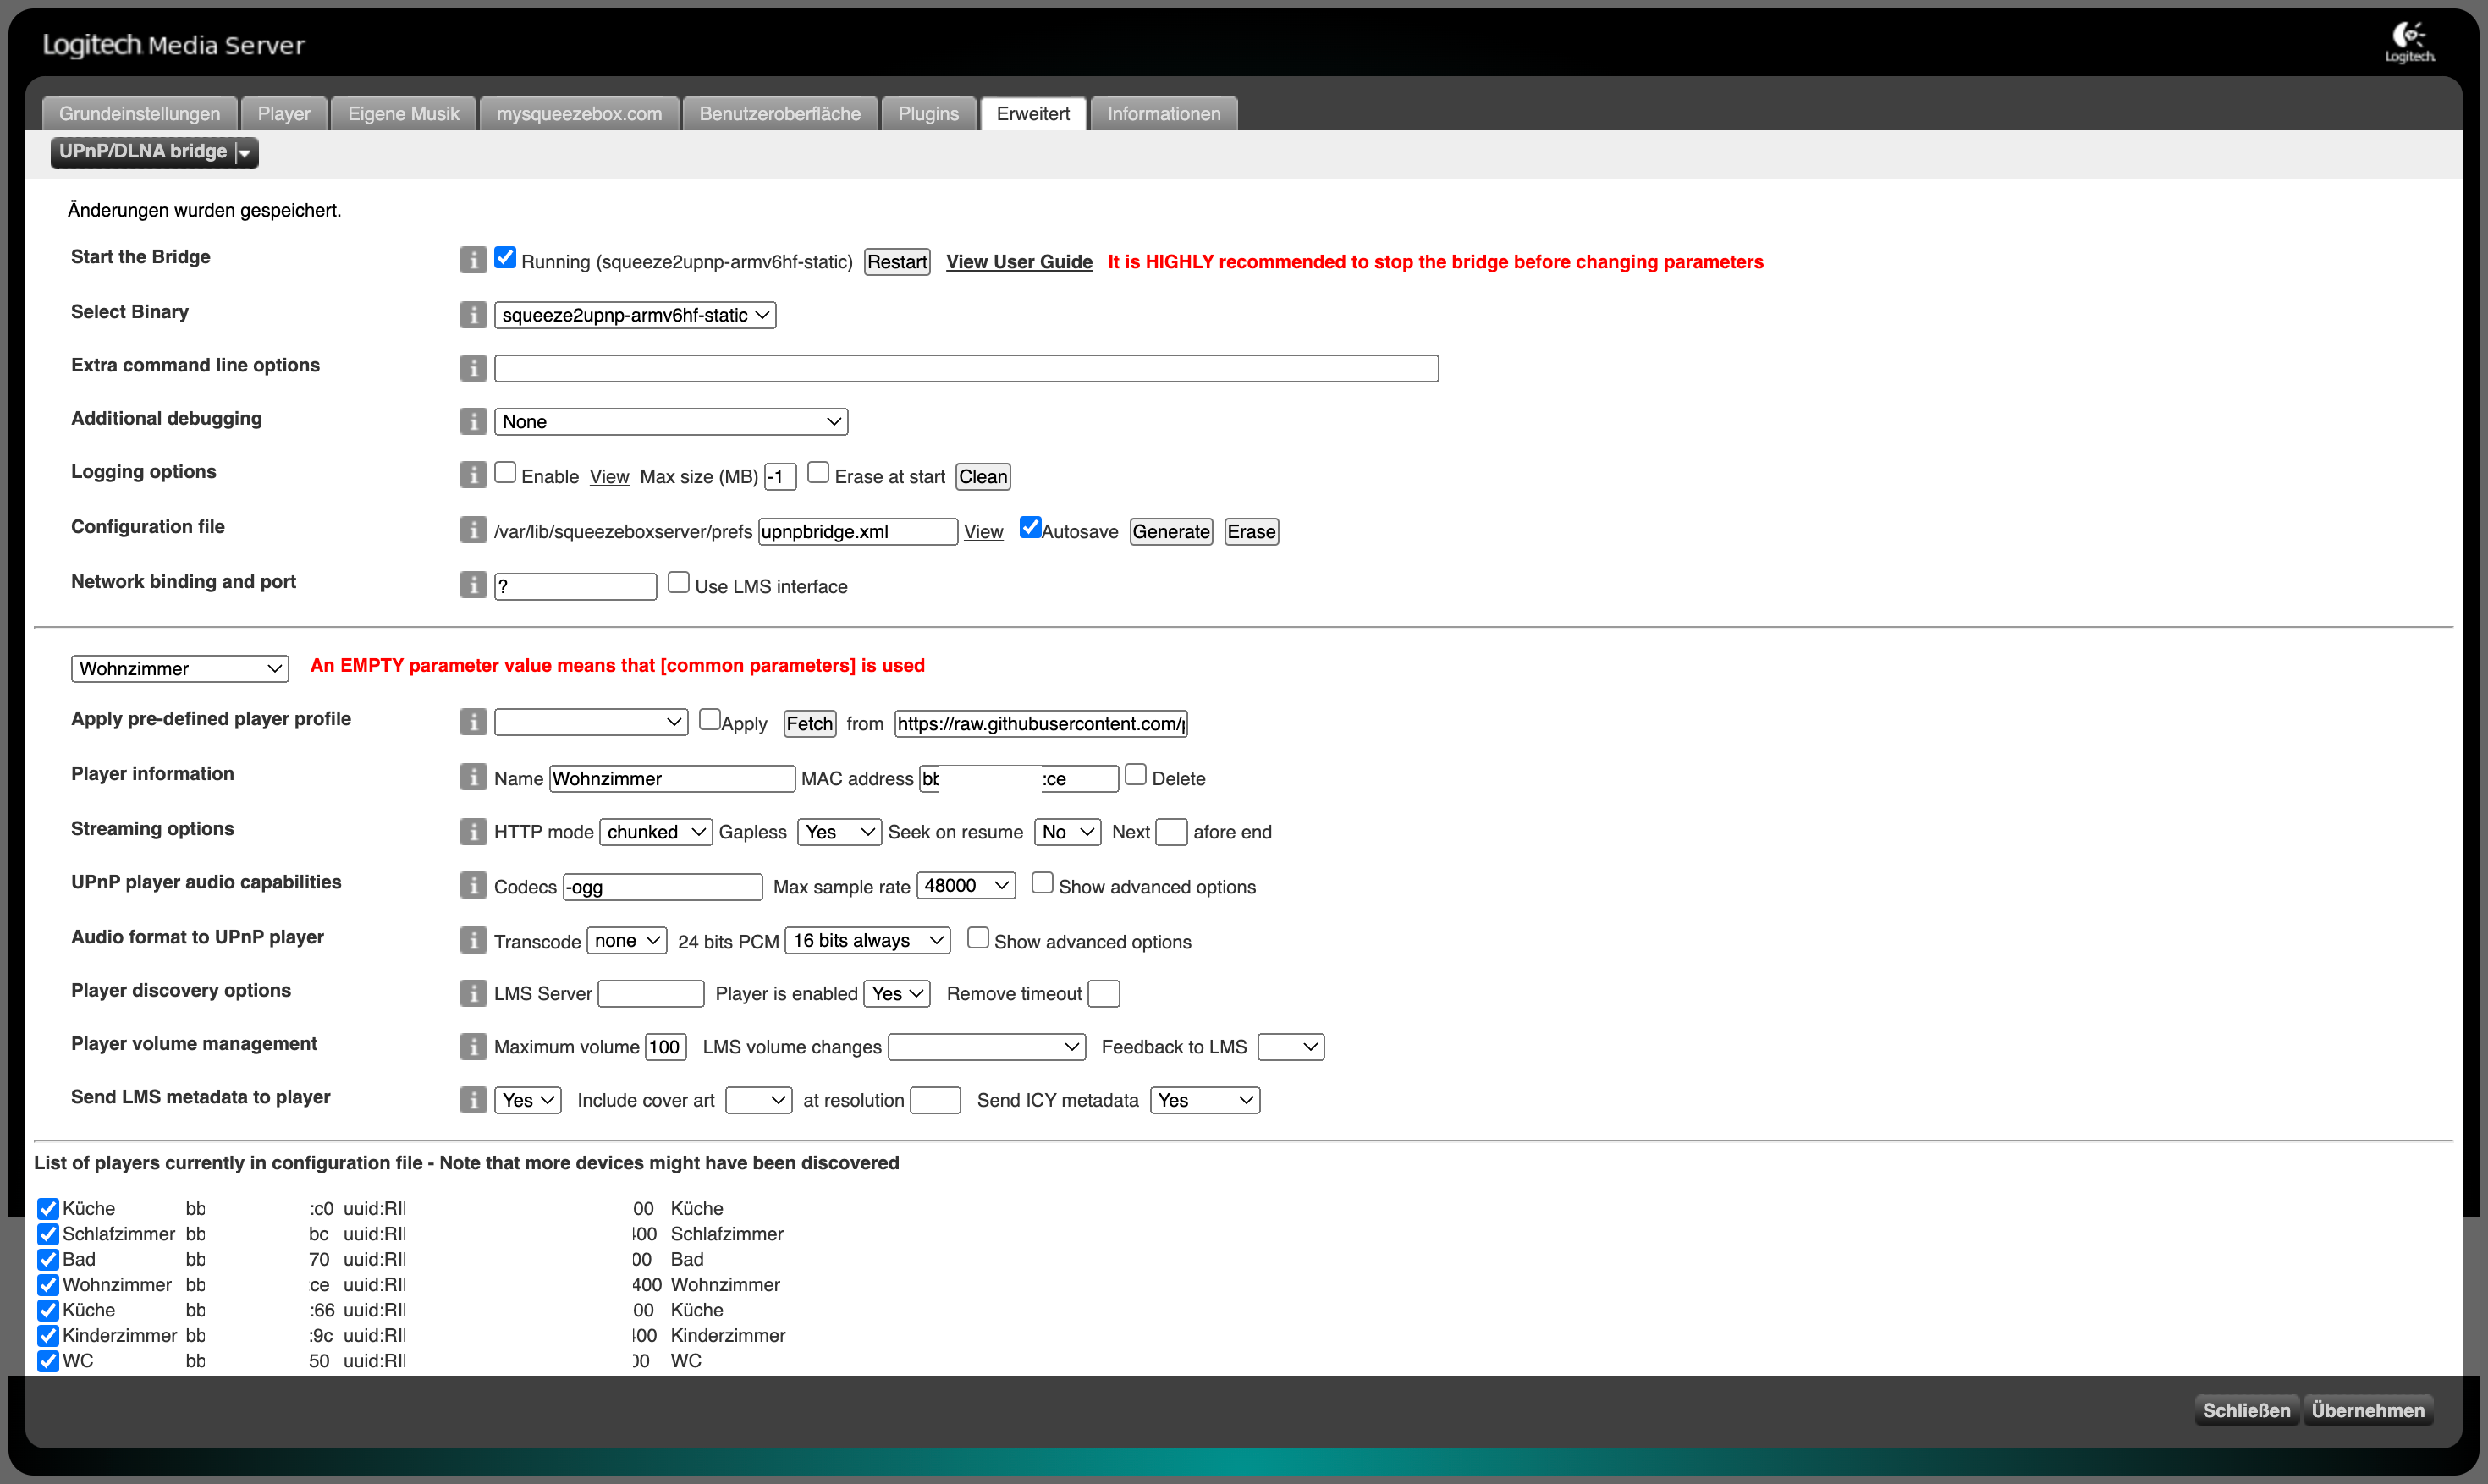The image size is (2488, 1484).
Task: Click info icon for Configuration file
Action: [473, 530]
